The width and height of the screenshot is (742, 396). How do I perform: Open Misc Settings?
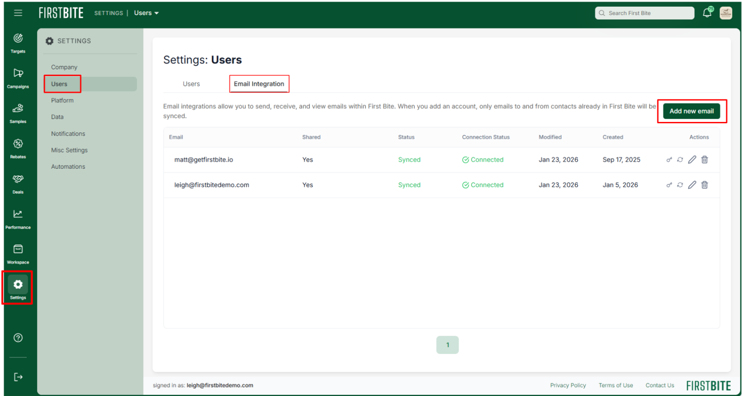coord(69,150)
